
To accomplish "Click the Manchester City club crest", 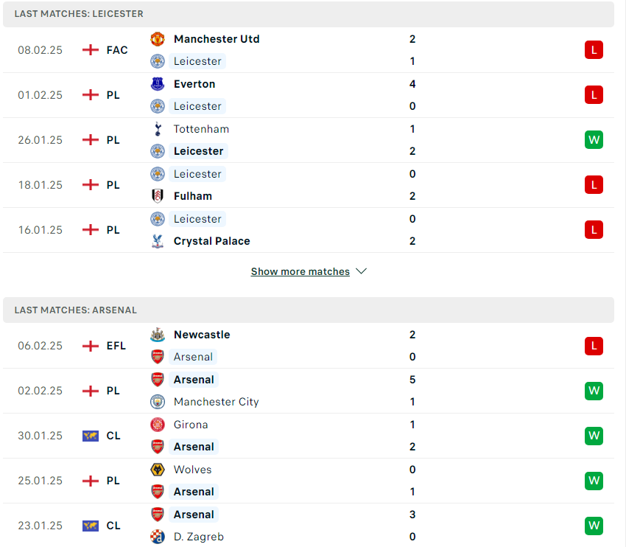I will [x=158, y=402].
